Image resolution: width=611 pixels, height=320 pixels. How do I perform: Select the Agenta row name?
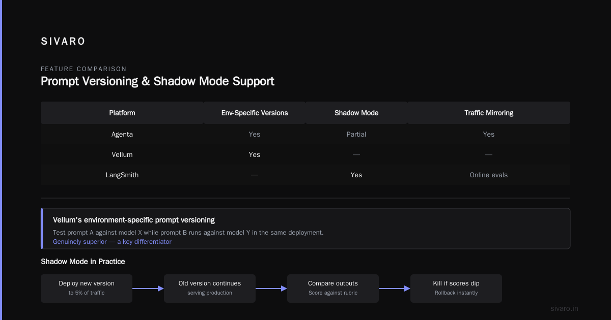[x=122, y=135]
